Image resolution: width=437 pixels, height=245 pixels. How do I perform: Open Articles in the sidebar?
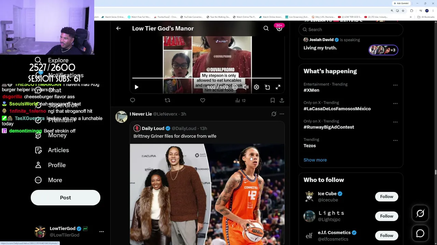point(52,150)
